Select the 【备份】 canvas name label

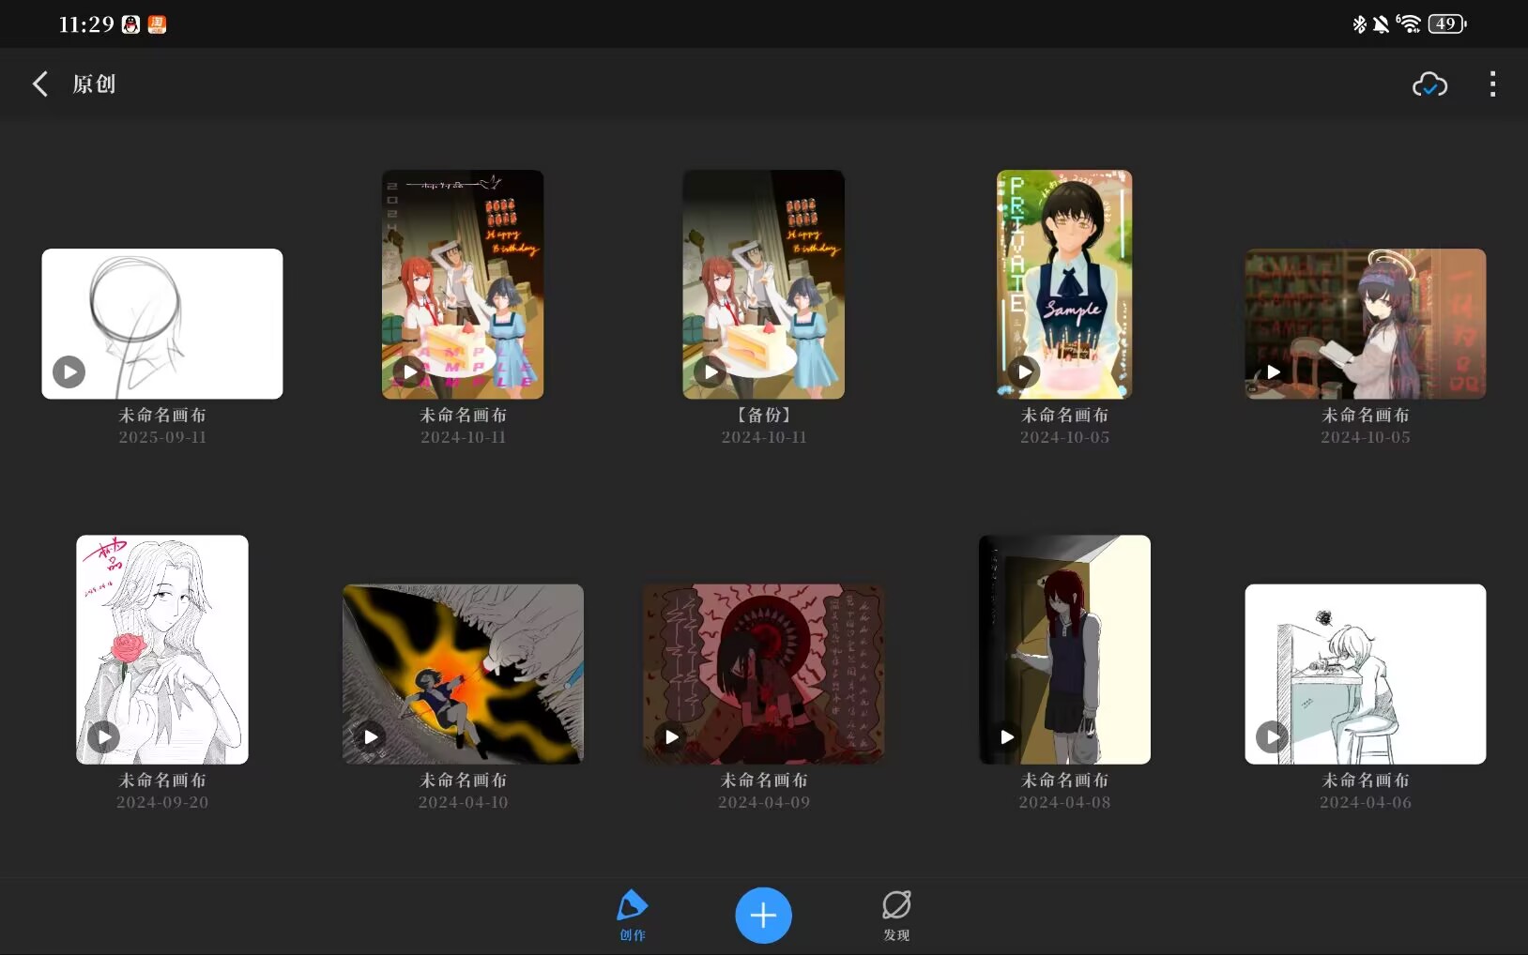tap(763, 415)
